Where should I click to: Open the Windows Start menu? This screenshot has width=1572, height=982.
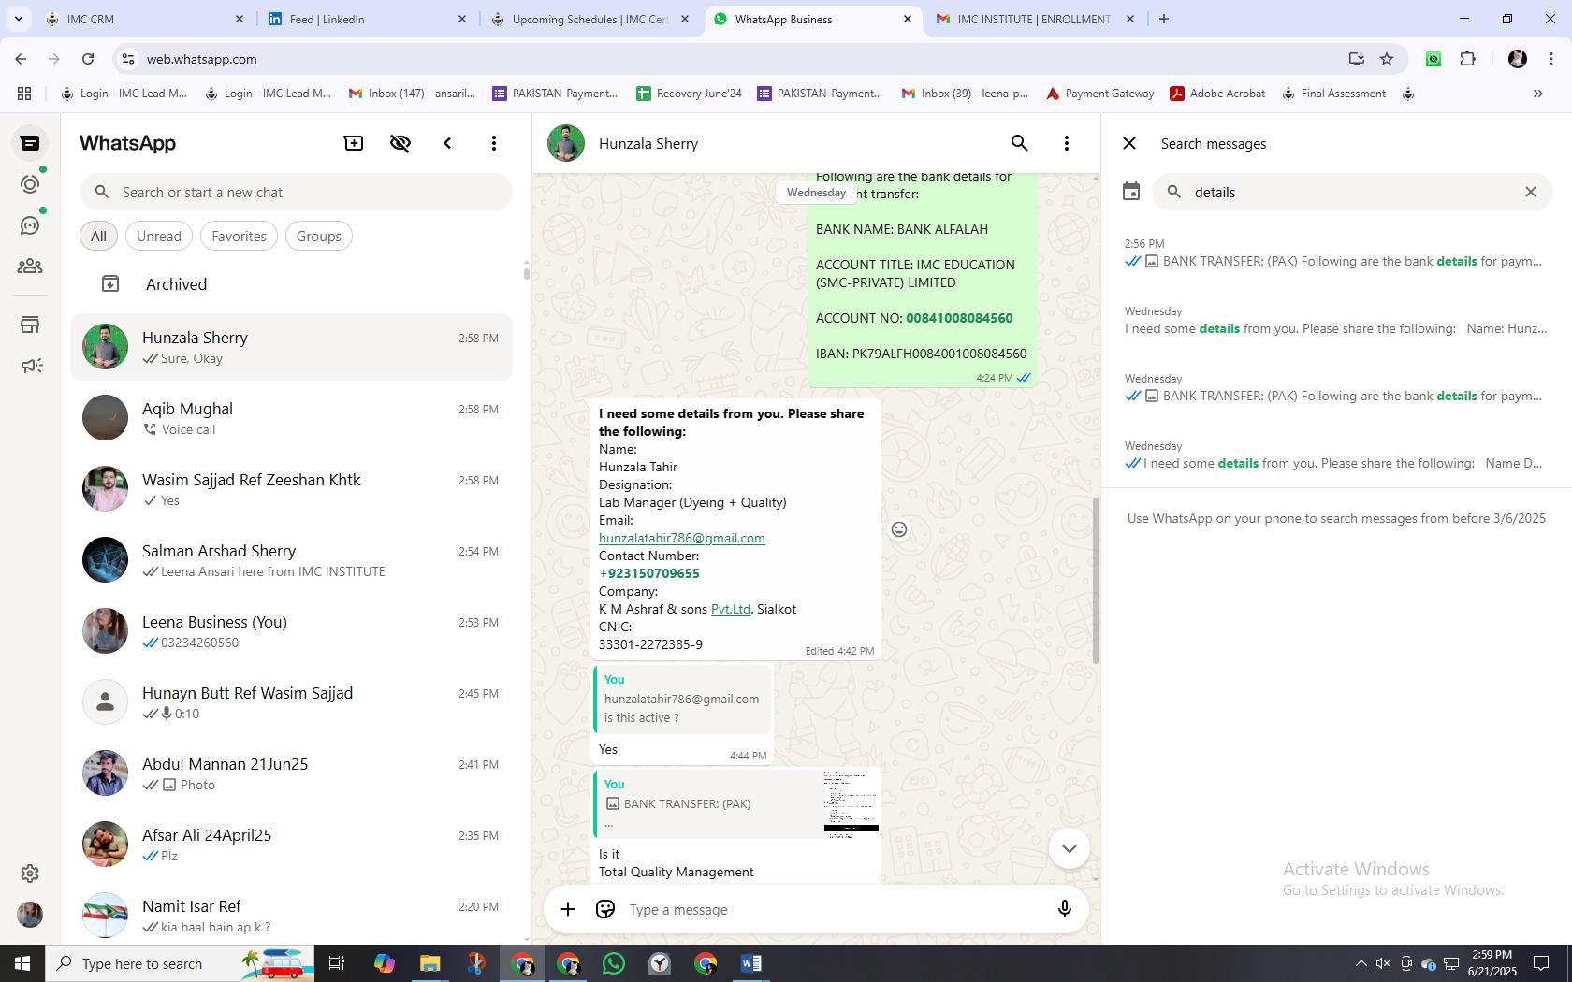(22, 963)
